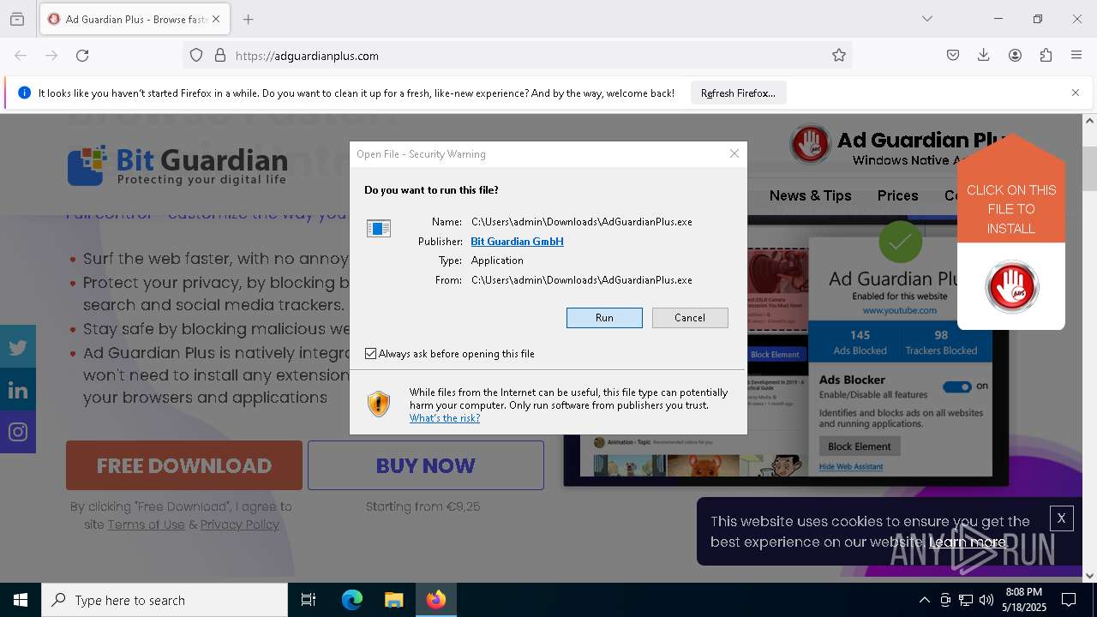The width and height of the screenshot is (1097, 617).
Task: Open the Windows Start menu
Action: pos(21,600)
